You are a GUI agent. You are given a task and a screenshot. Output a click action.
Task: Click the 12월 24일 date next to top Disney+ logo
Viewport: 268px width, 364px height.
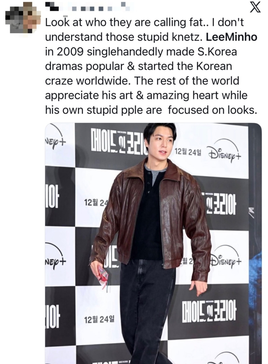(x=188, y=152)
